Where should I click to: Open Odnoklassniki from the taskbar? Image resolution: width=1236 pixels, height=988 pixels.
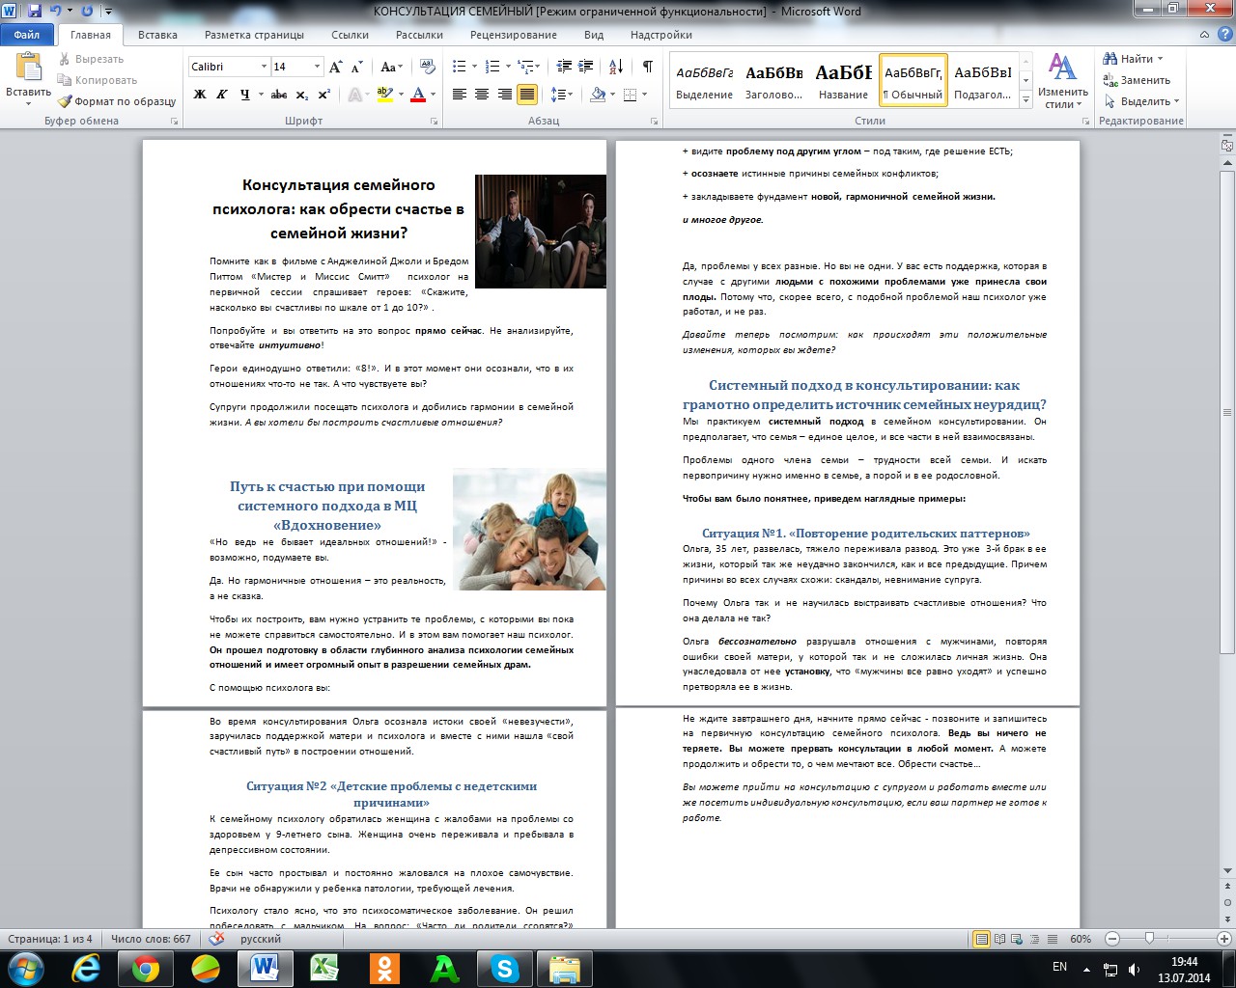pyautogui.click(x=384, y=968)
